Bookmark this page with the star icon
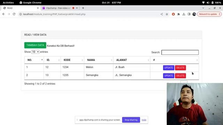 [x=167, y=14]
